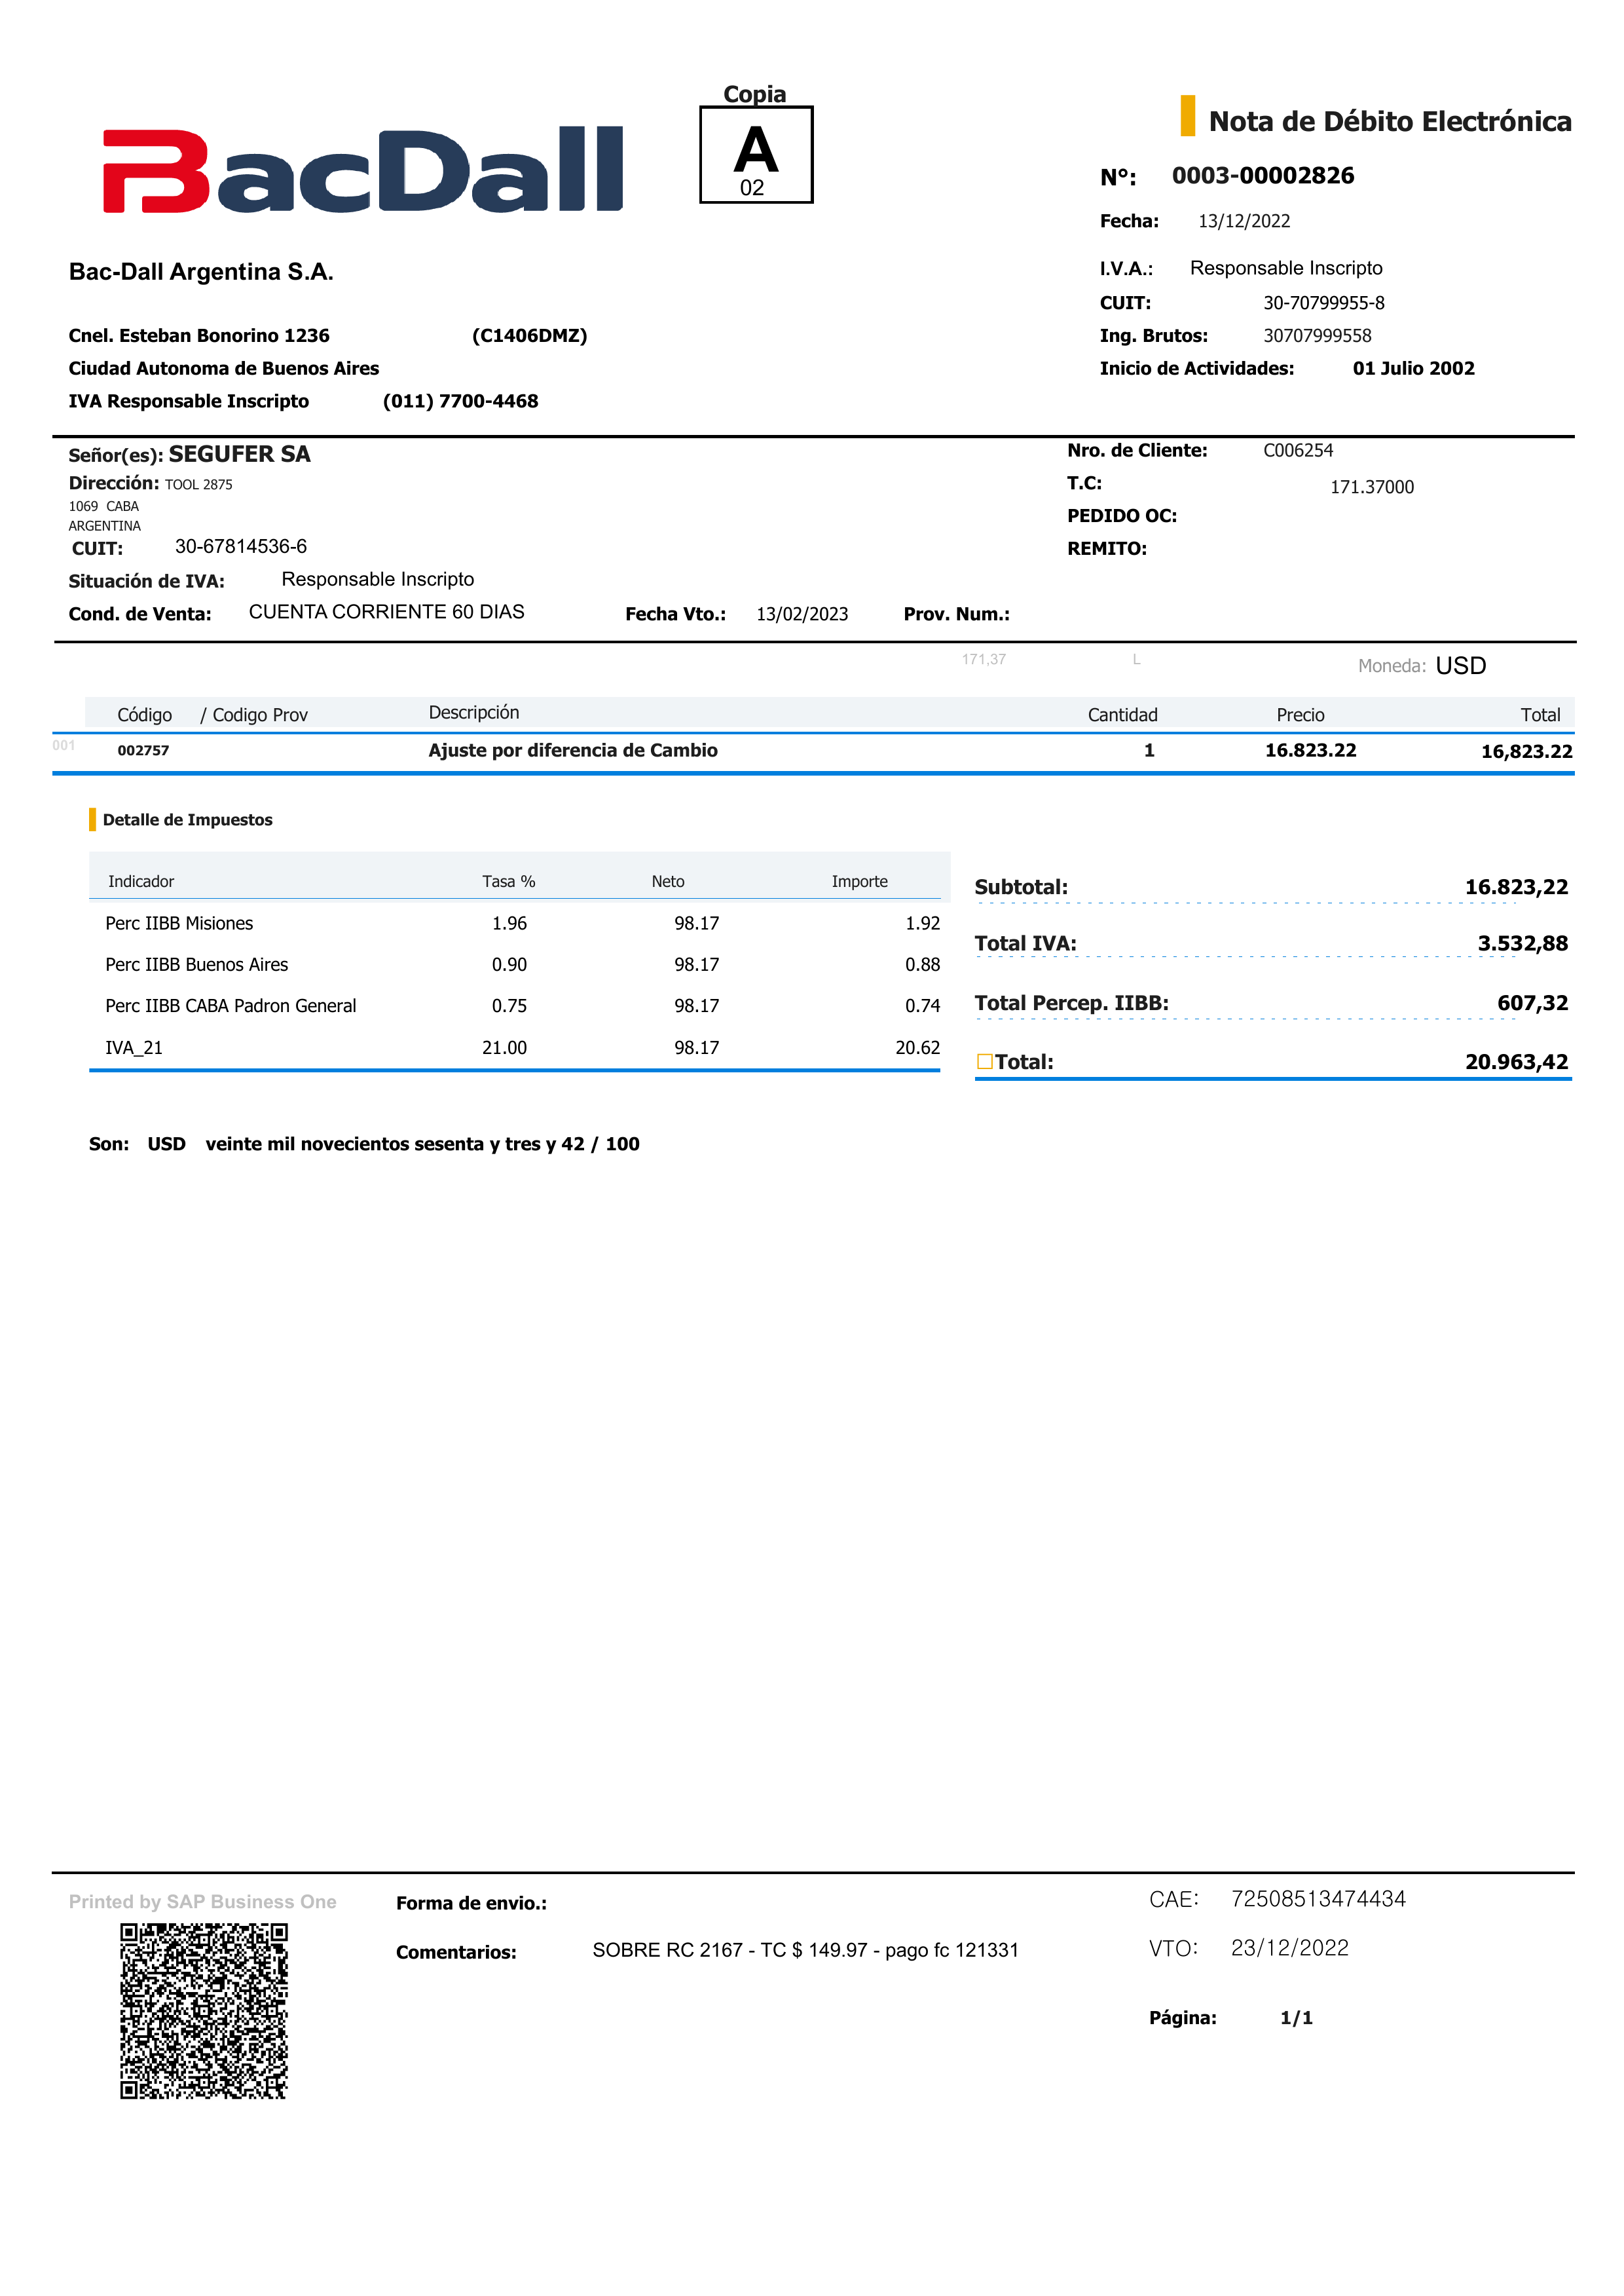Click the document number 0003-00002826

tap(1262, 176)
